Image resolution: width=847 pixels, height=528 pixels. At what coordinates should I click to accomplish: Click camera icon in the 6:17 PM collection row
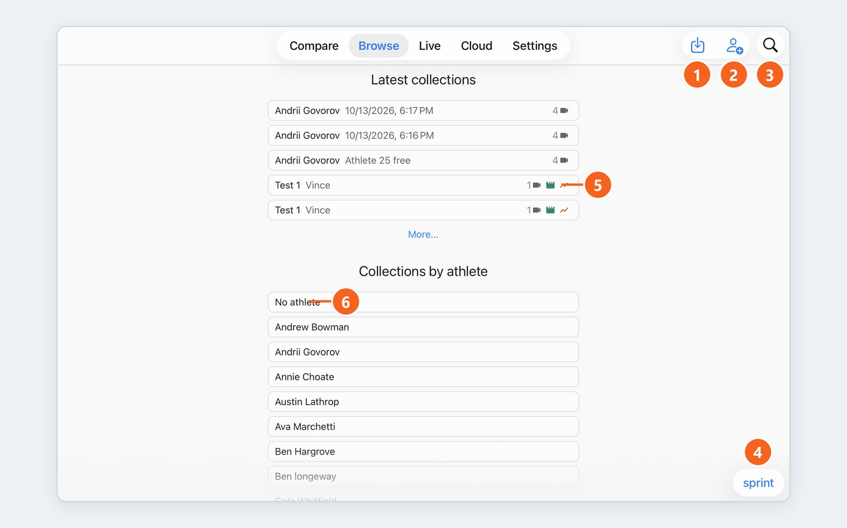[x=564, y=111]
